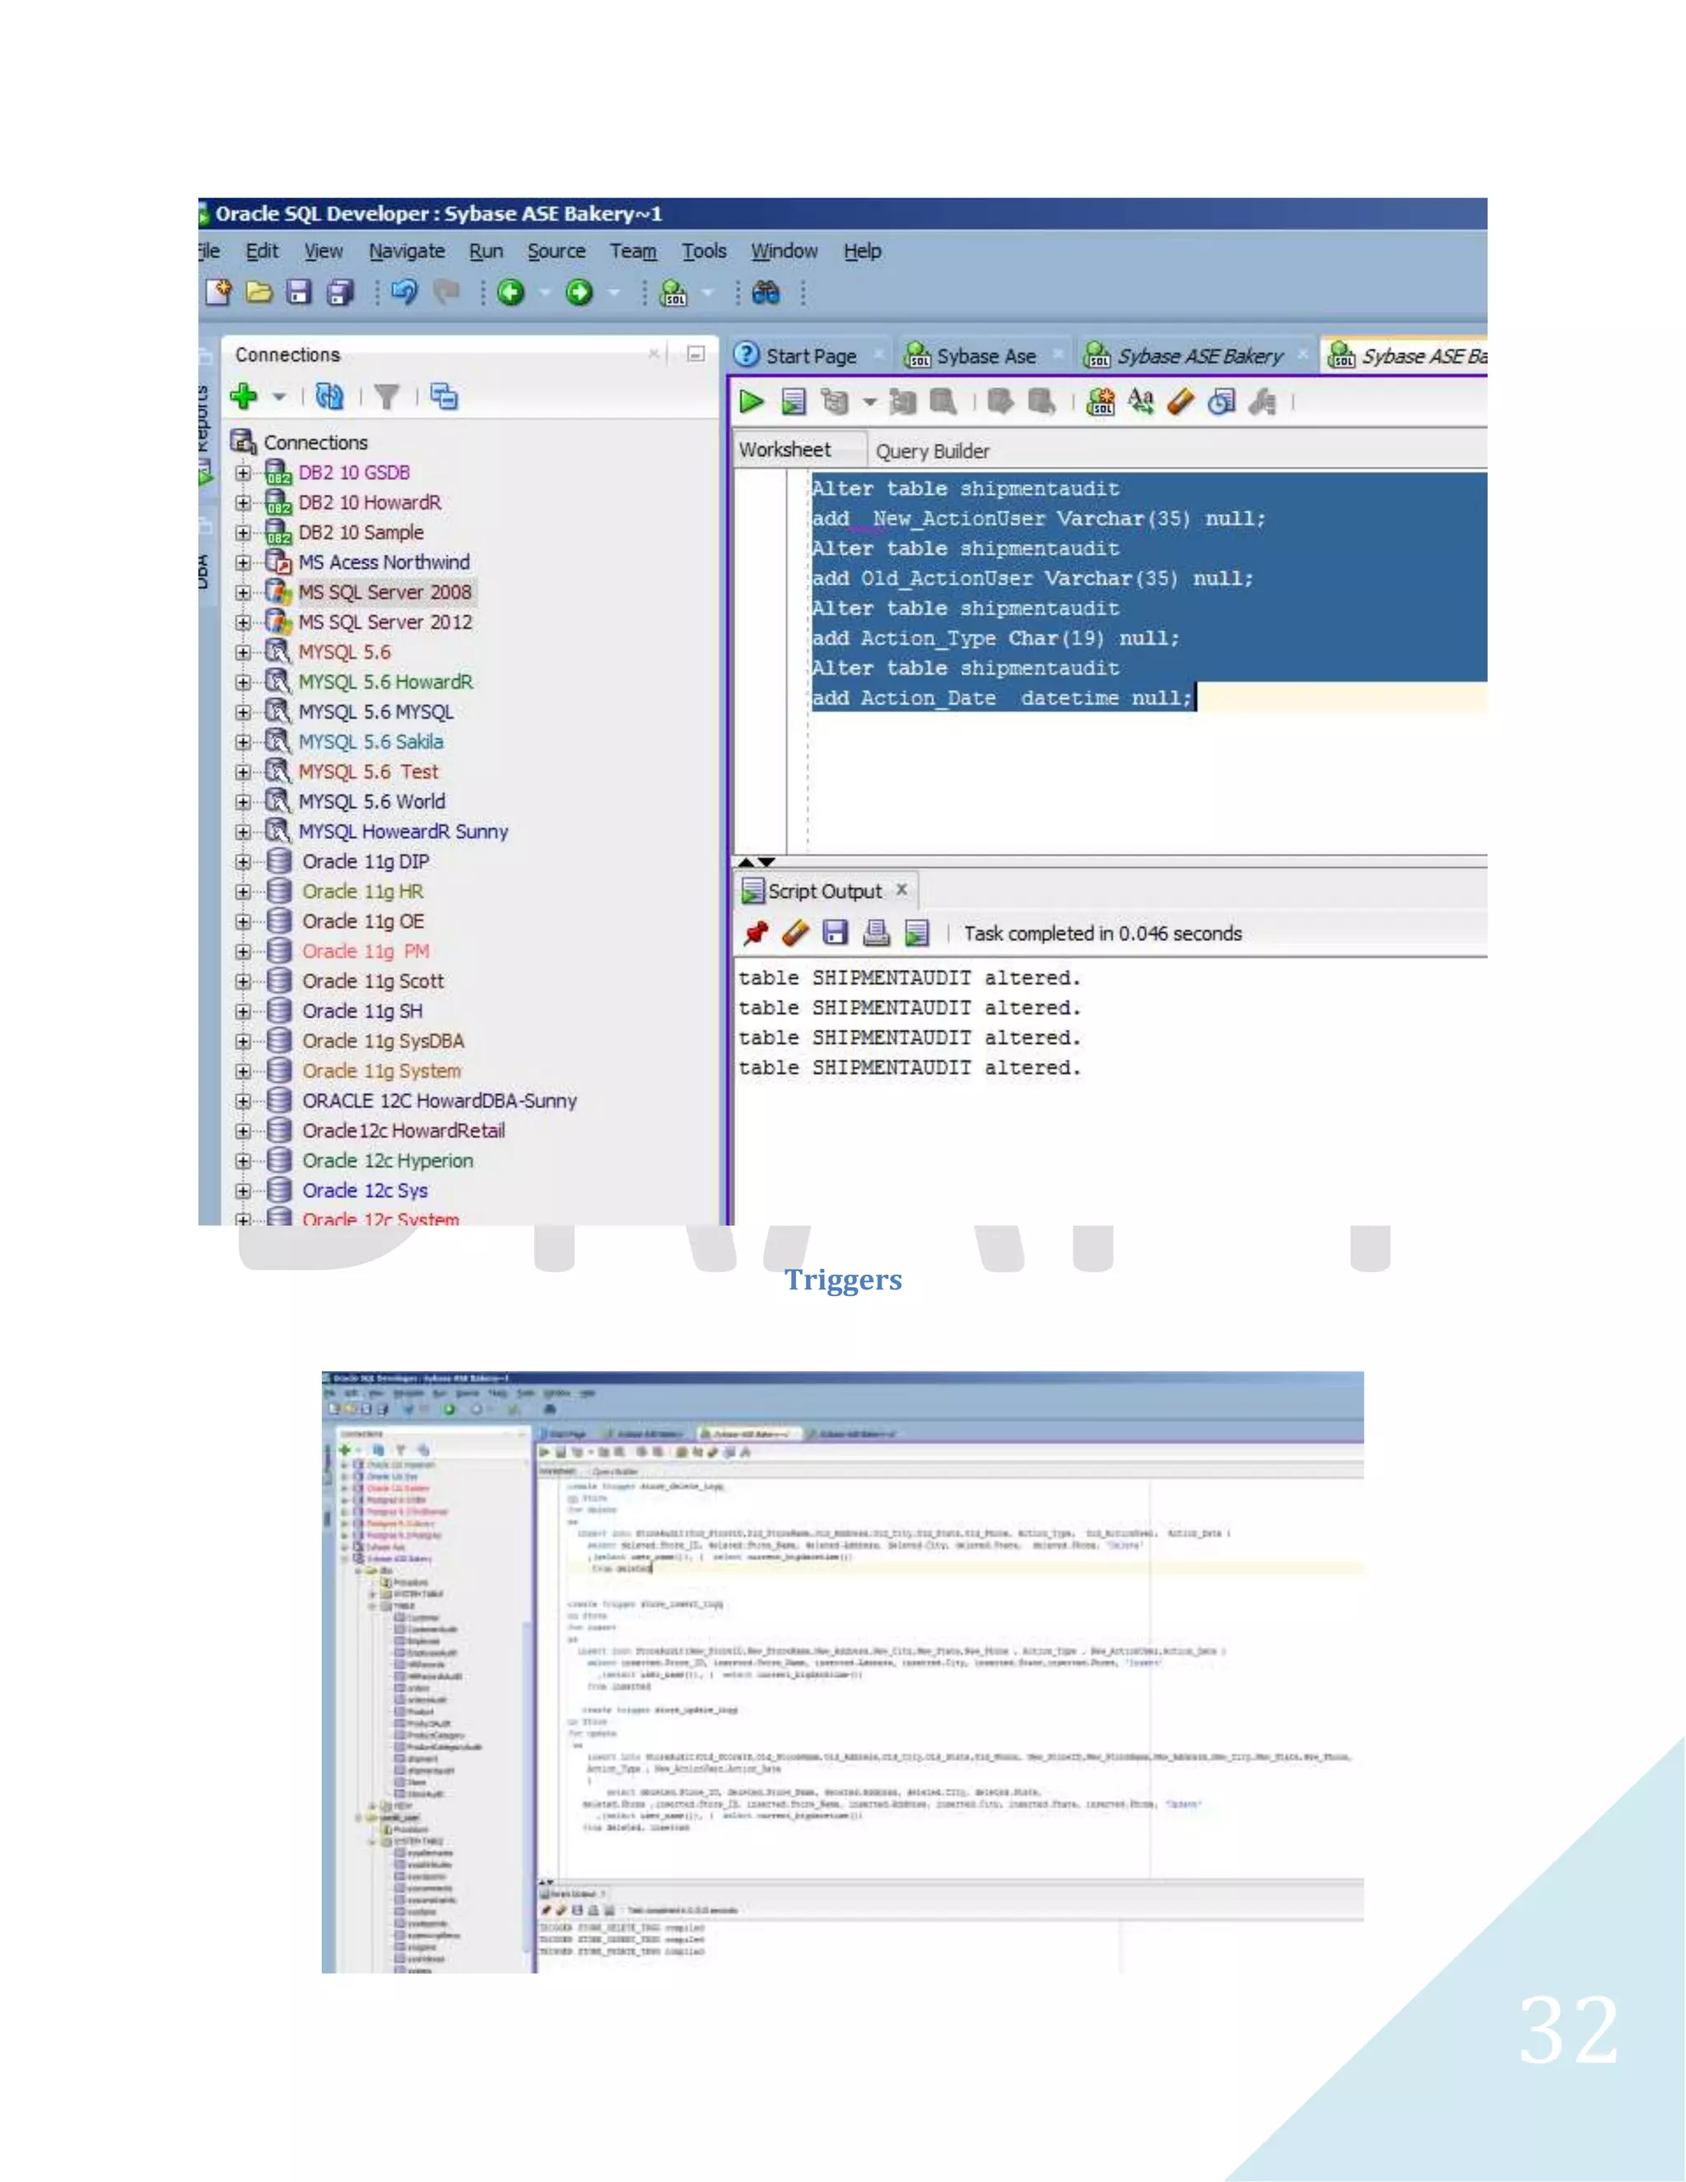Open new connection dropdown arrow beside plus

[x=280, y=398]
